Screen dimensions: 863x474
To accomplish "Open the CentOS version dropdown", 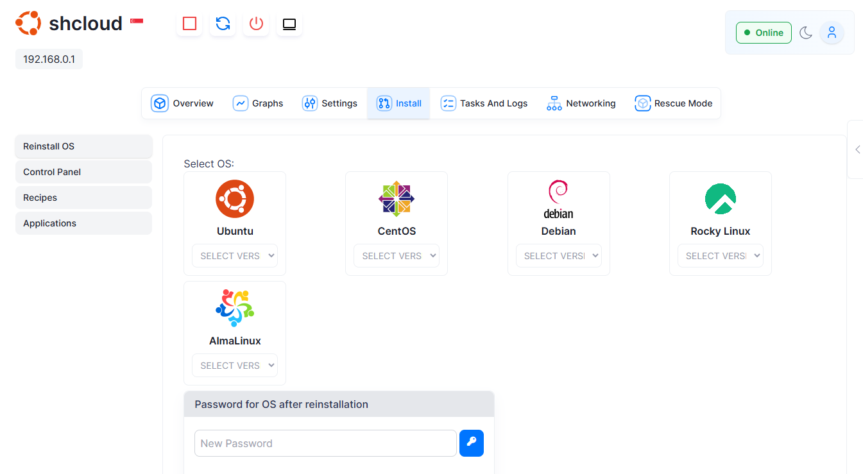I will (396, 255).
